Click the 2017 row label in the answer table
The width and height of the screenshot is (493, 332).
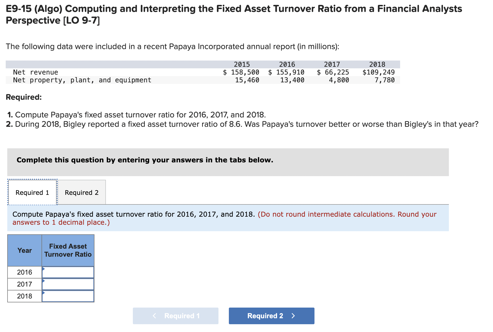coord(25,284)
